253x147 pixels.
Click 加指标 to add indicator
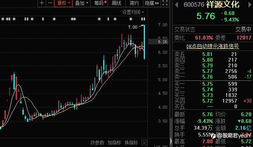[114, 142]
